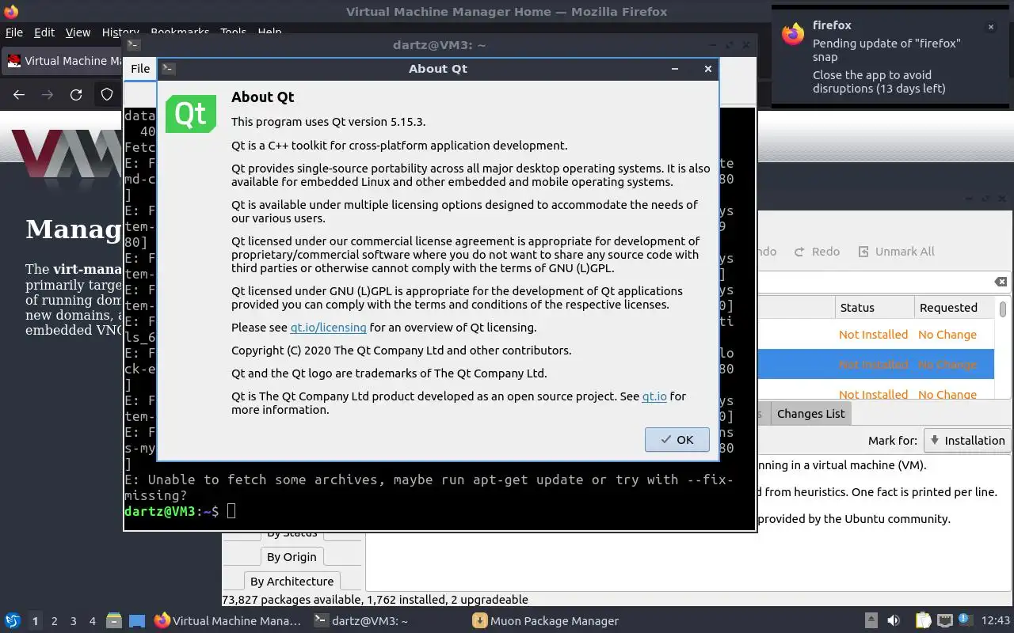Switch to workspace 4
Viewport: 1014px width, 633px height.
coord(93,621)
